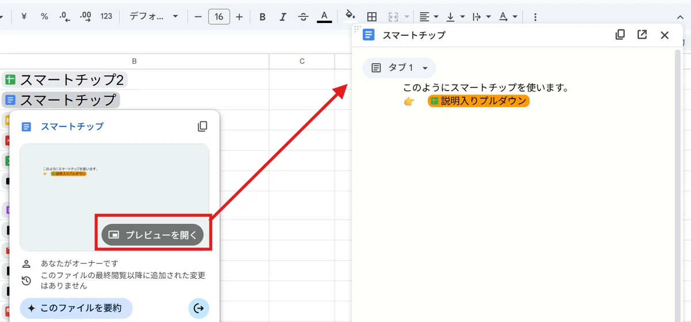Screen dimensions: 691x322
Task: Decrease decimal places
Action: pos(65,17)
